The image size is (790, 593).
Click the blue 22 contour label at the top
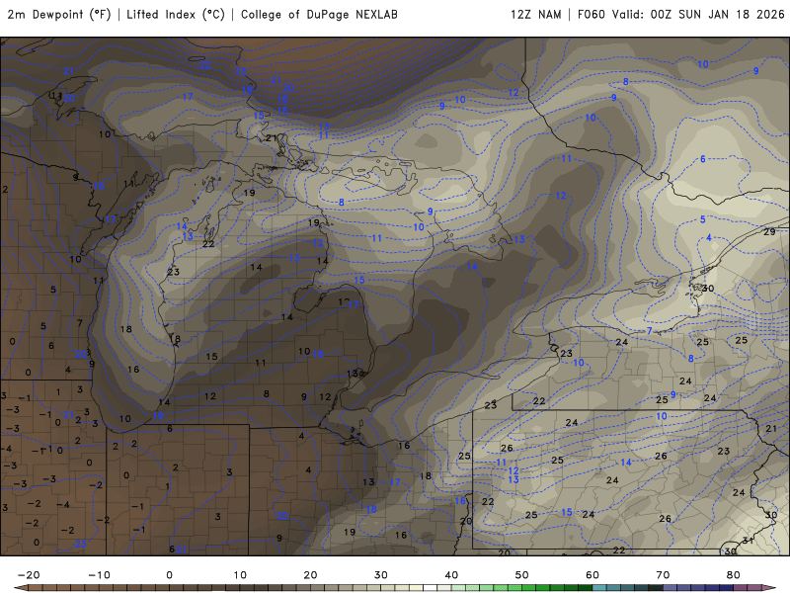tap(205, 65)
